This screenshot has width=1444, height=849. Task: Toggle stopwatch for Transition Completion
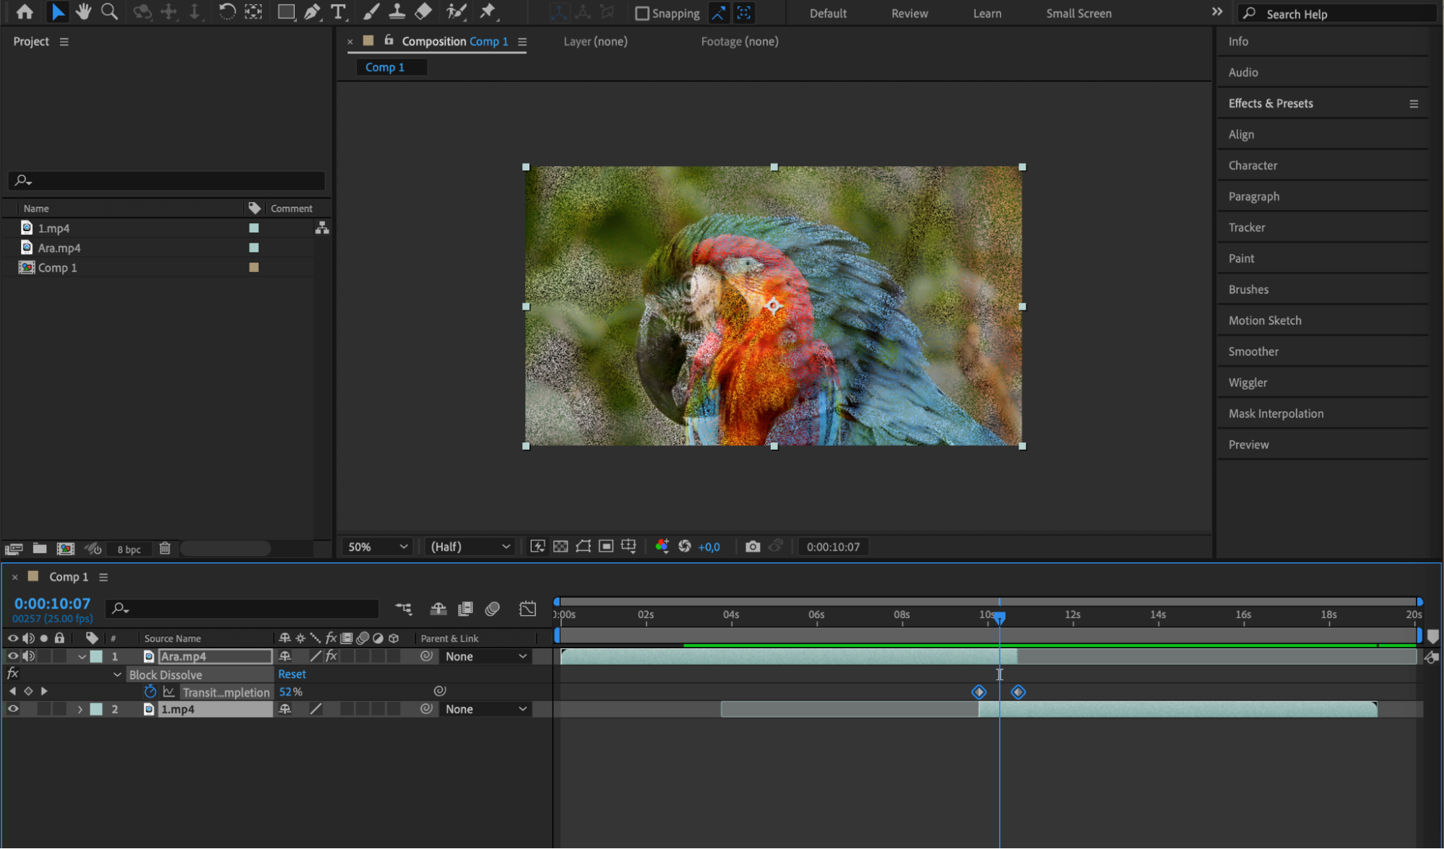coord(150,692)
